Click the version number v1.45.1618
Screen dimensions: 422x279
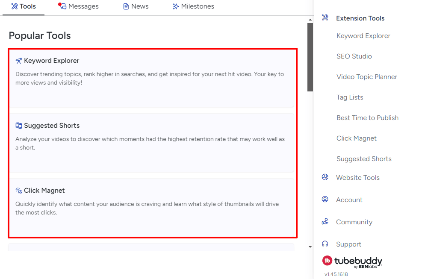336,274
